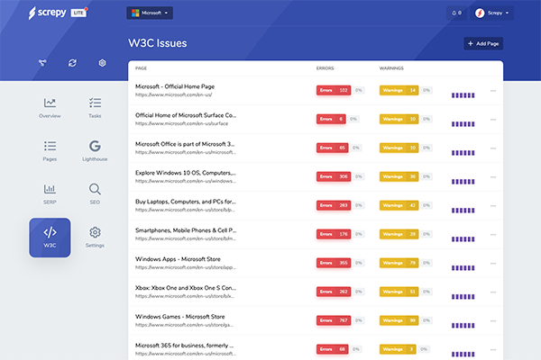The image size is (541, 360).
Task: Click Warnings 29 badge for Smartphones page
Action: click(x=399, y=234)
